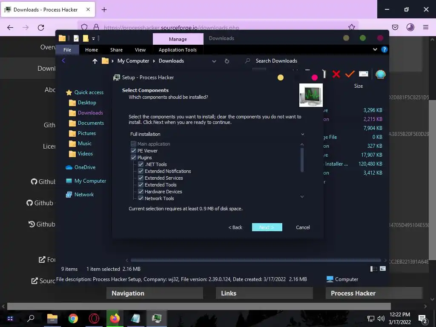Switch Explorer to large icons view

click(x=383, y=269)
